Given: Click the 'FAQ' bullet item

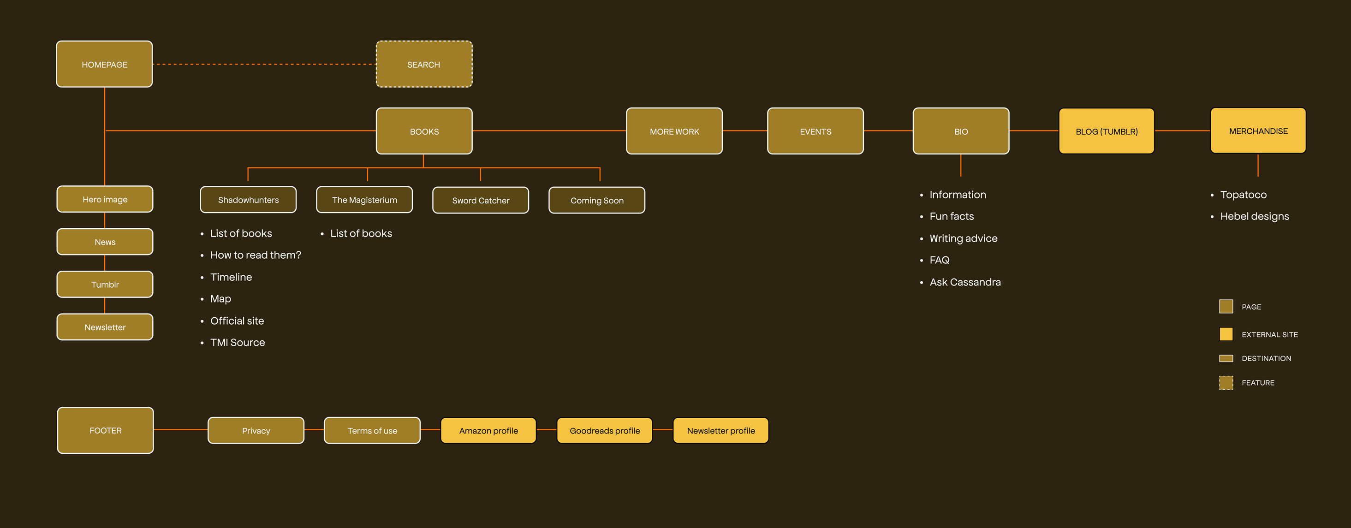Looking at the screenshot, I should 939,260.
